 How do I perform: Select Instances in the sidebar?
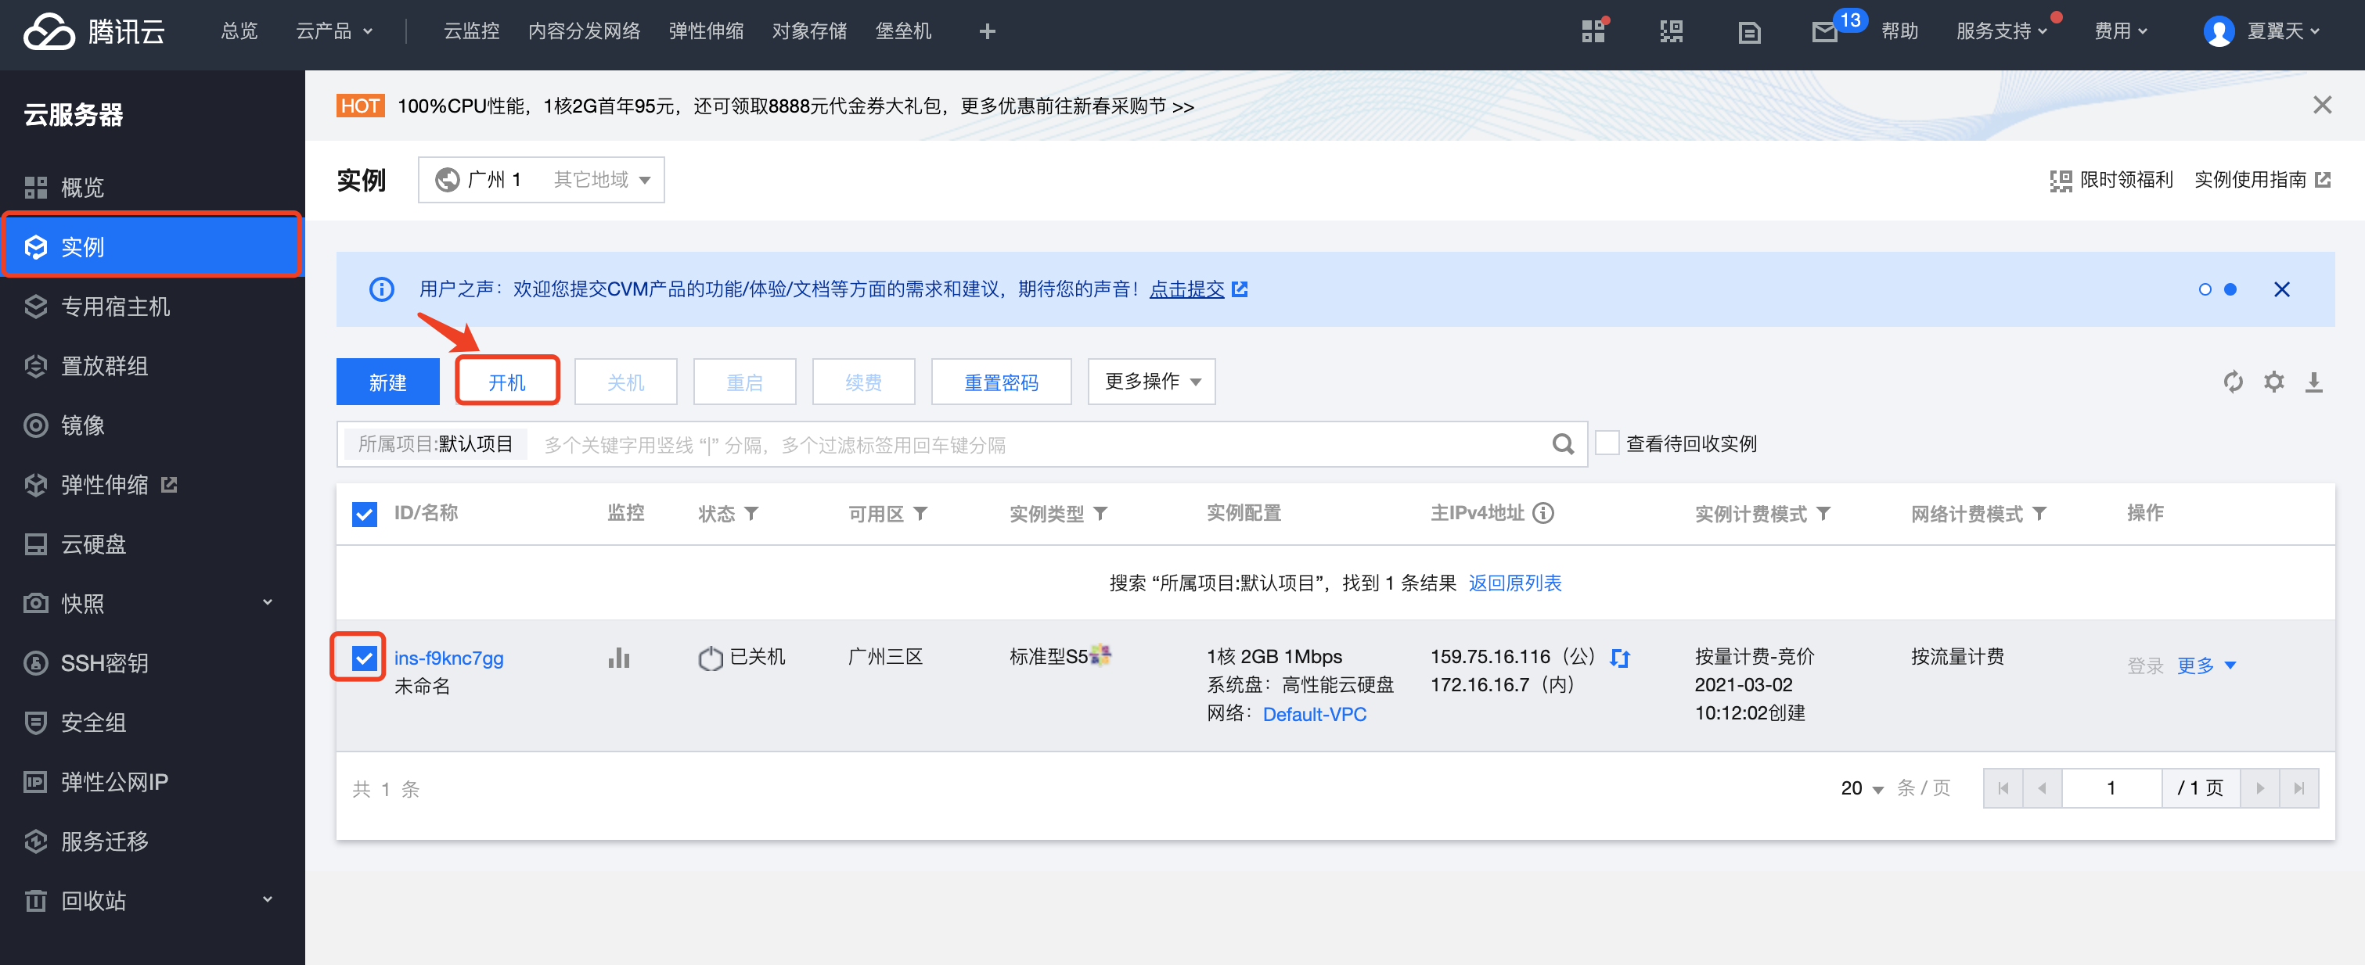coord(153,246)
